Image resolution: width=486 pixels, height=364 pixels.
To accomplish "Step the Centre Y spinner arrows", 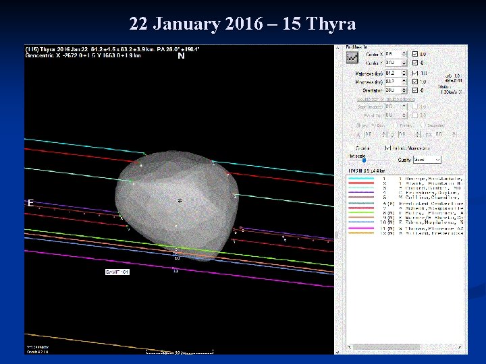I will point(404,63).
